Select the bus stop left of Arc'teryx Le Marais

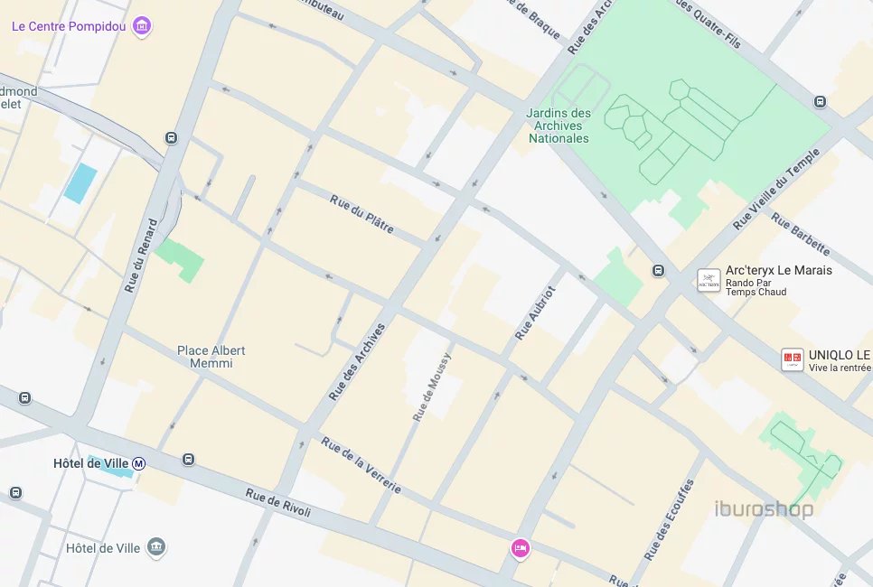[658, 271]
